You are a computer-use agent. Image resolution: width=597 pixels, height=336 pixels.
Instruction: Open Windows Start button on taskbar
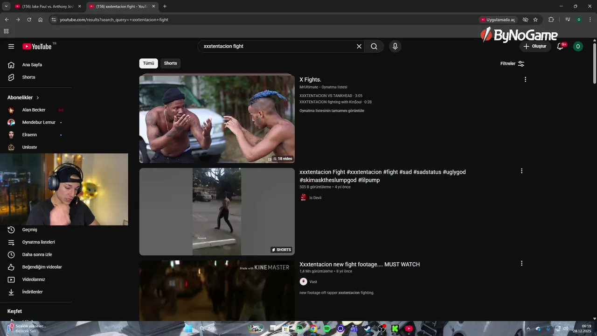tap(188, 329)
